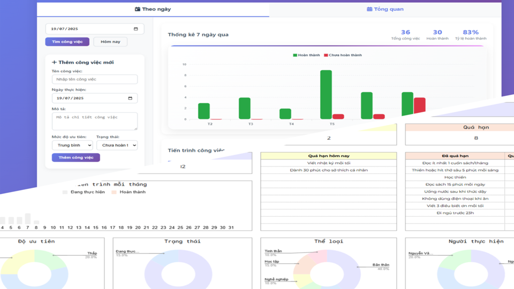This screenshot has width=514, height=289.
Task: Click inside the Mô tả description textarea
Action: 94,120
